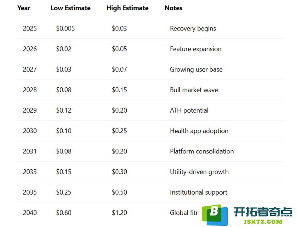Viewport: 297px width, 227px height.
Task: Select the High Estimate column header
Action: (x=128, y=8)
